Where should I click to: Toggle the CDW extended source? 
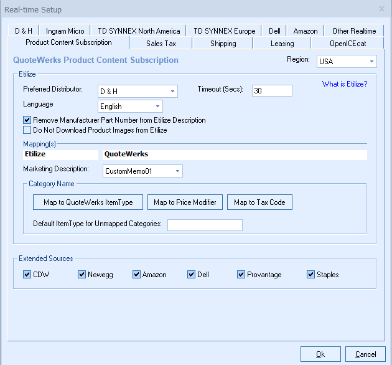(x=27, y=275)
